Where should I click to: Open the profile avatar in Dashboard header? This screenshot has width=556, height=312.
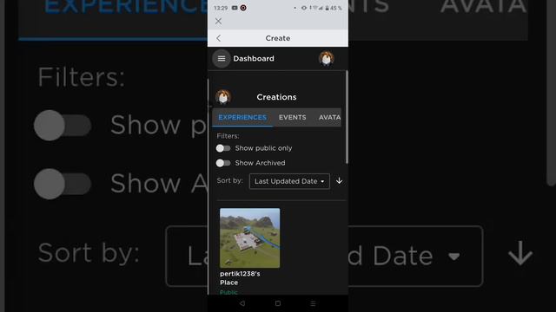coord(327,58)
